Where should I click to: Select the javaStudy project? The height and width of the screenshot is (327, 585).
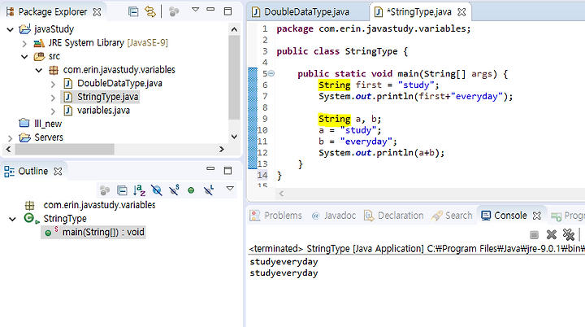point(54,29)
